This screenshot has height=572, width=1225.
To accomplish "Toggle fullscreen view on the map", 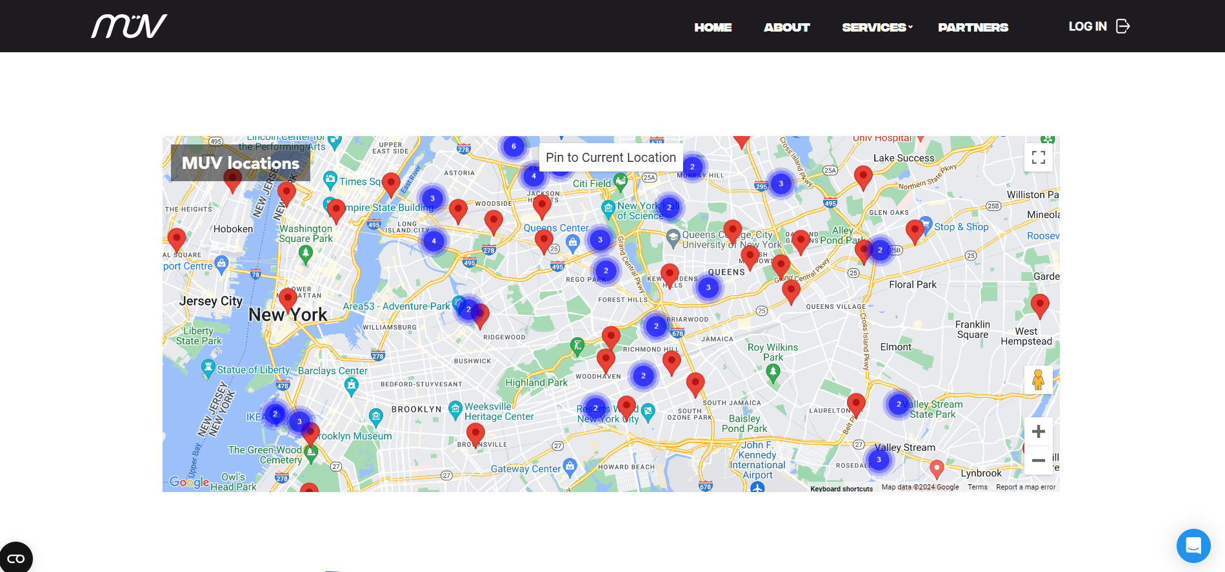I will (1038, 157).
